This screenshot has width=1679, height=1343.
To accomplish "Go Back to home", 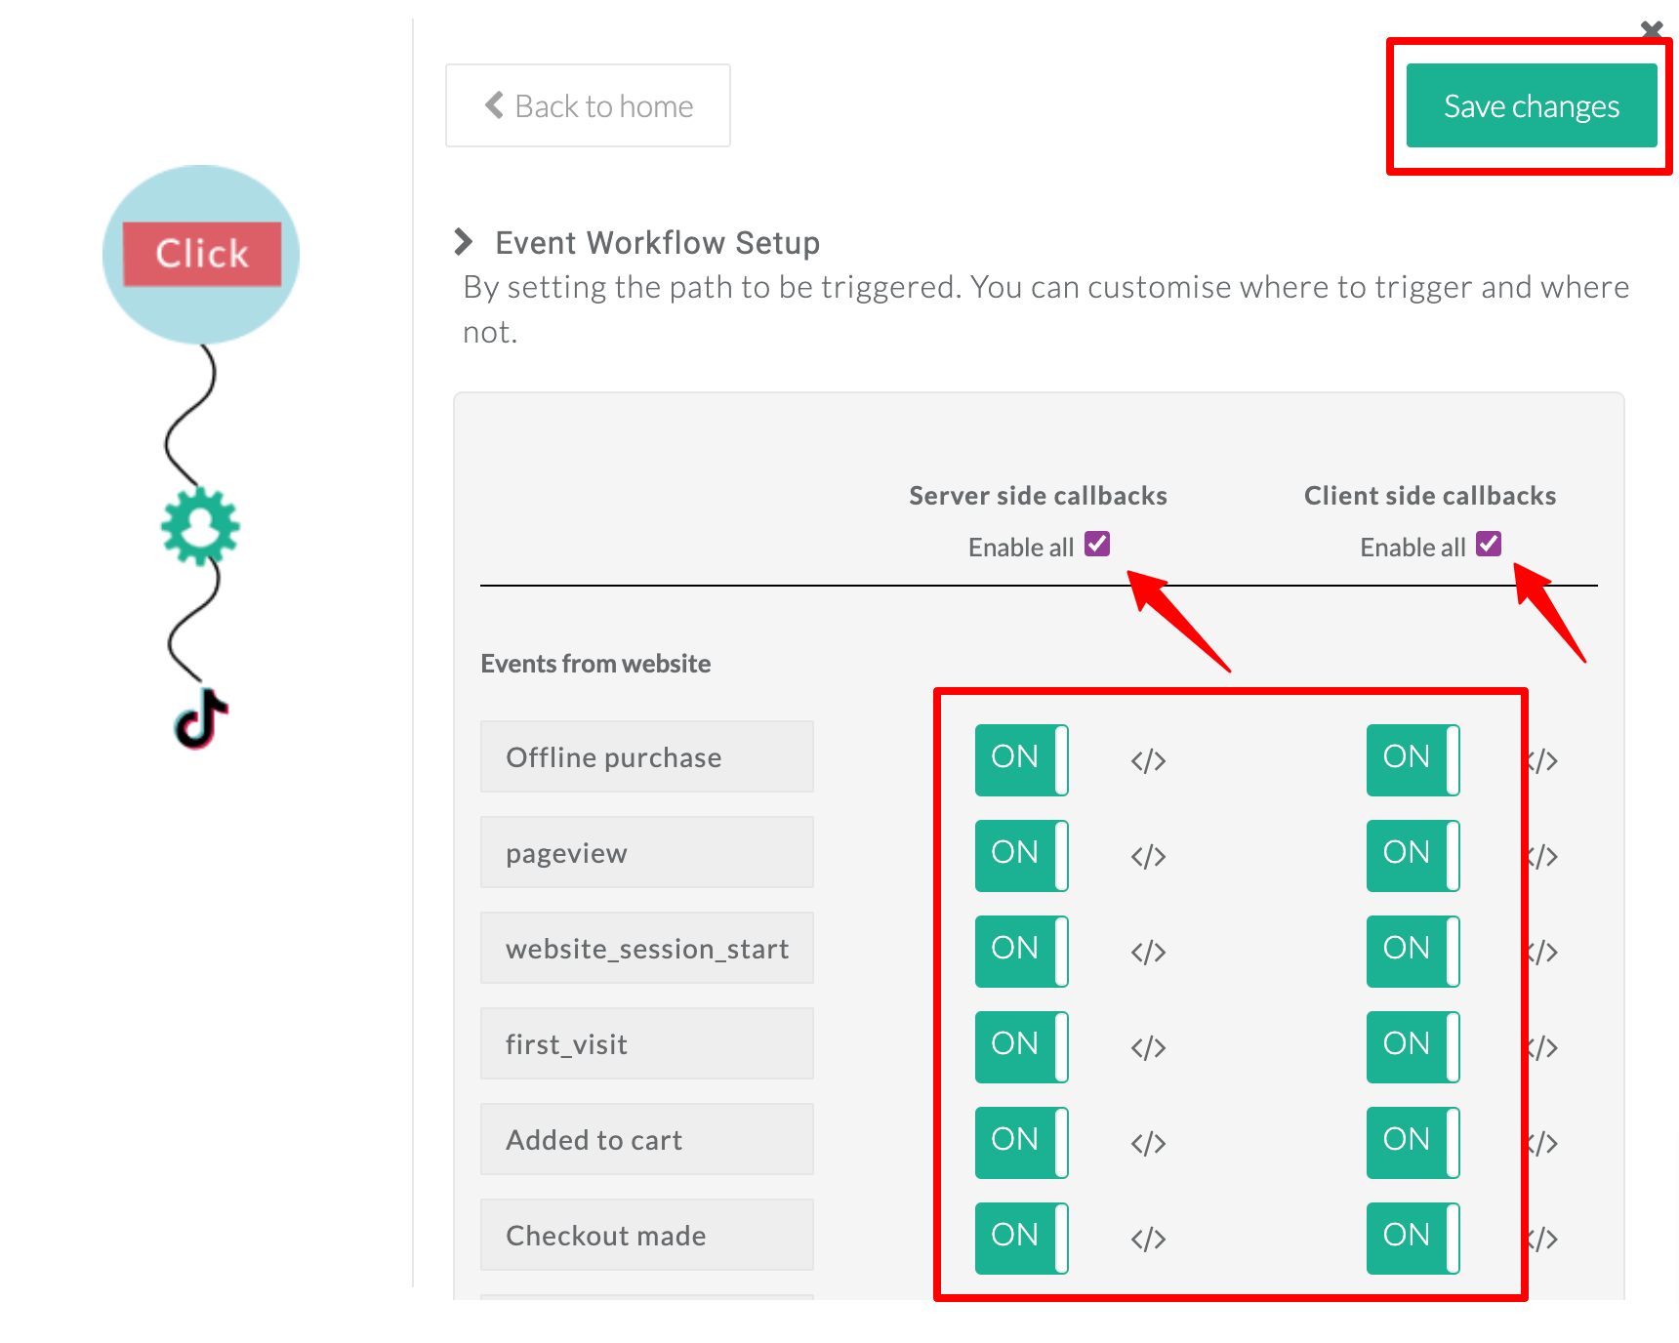I will 588,105.
